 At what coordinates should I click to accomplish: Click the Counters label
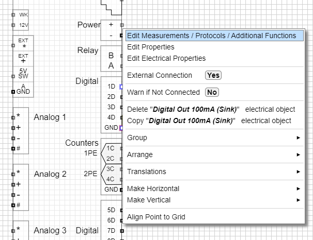[x=82, y=143]
